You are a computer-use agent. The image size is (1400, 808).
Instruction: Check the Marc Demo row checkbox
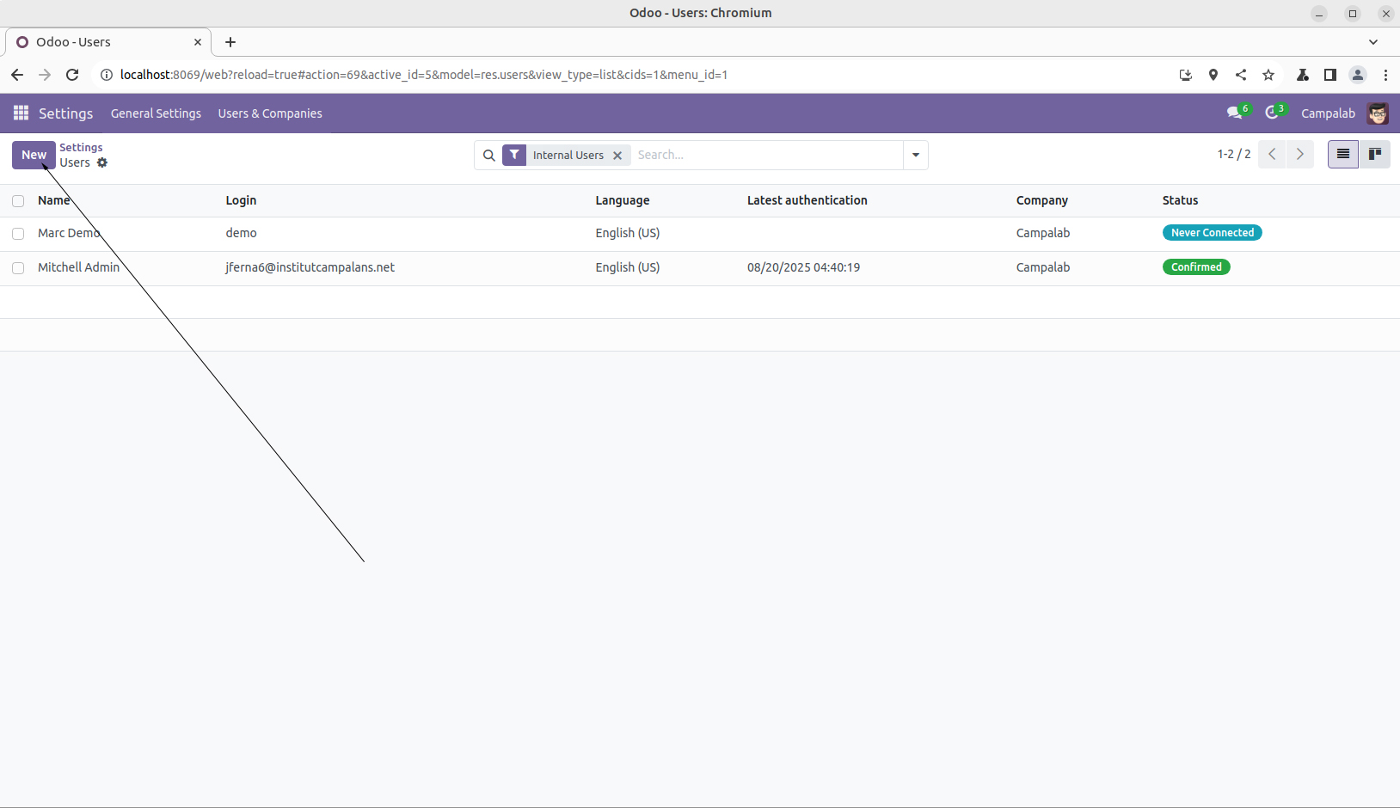[x=18, y=234]
